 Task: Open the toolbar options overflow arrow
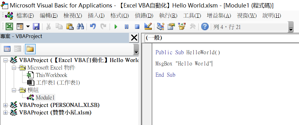coord(291,27)
